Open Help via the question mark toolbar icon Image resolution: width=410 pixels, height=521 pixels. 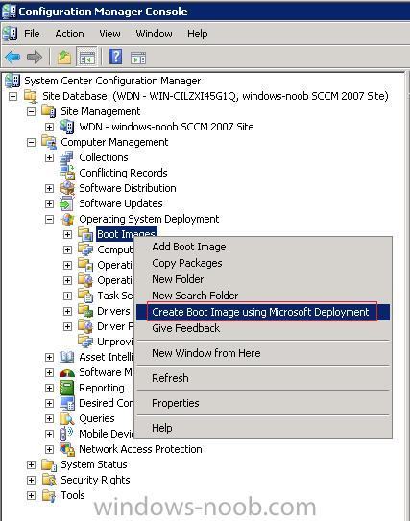(116, 57)
